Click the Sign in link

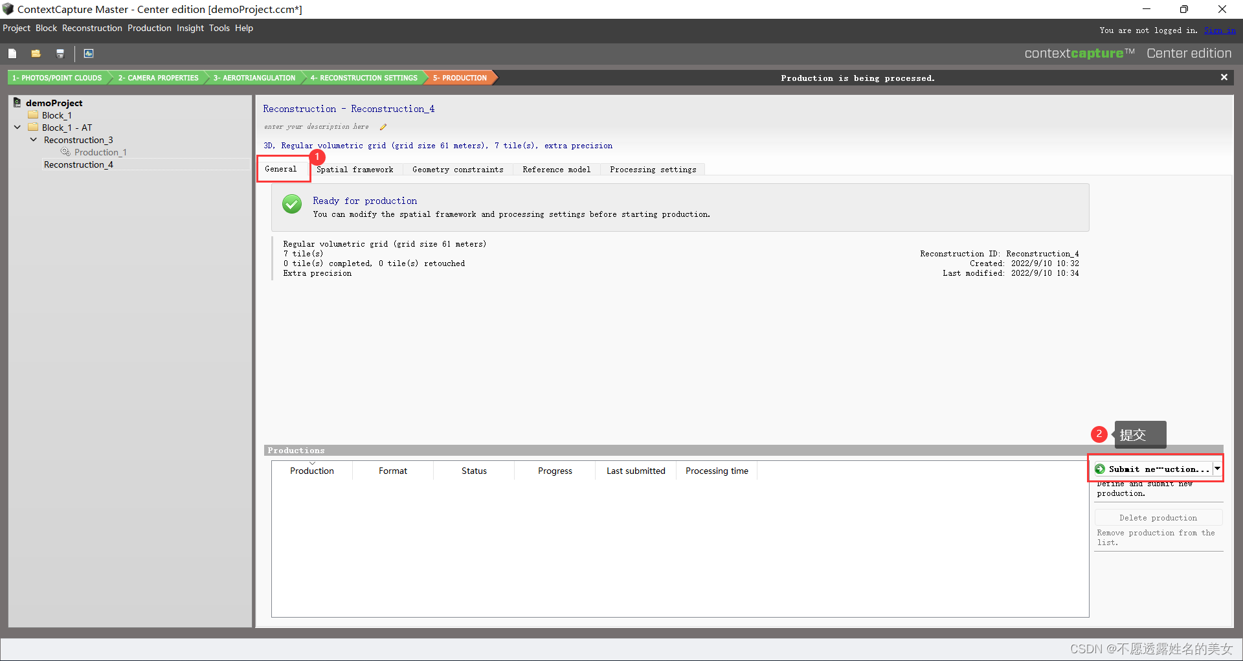[1220, 30]
